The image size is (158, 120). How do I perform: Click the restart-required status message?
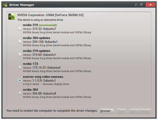pos(52,111)
